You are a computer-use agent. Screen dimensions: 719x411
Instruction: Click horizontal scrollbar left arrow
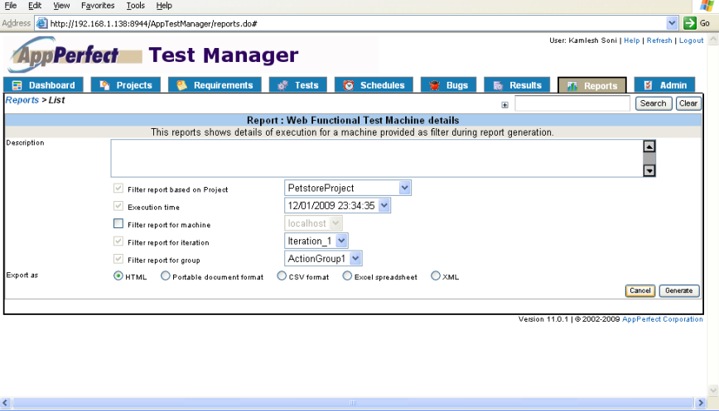[x=6, y=403]
